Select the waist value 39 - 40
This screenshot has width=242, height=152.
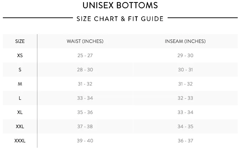[x=85, y=141]
